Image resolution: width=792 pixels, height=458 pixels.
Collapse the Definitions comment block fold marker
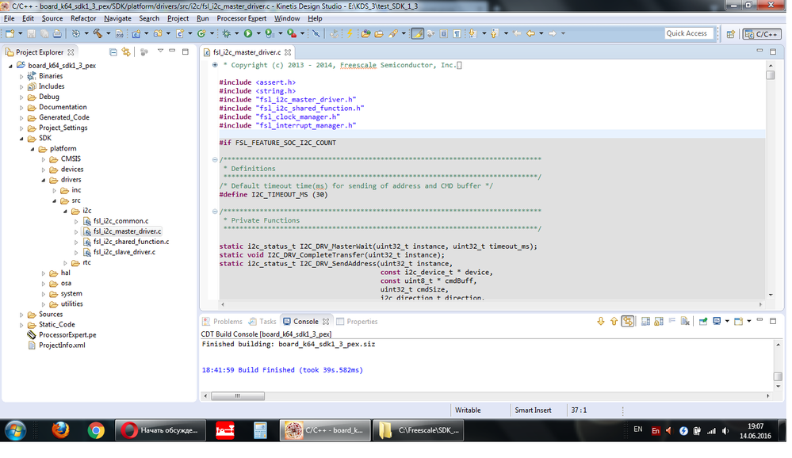click(x=215, y=159)
